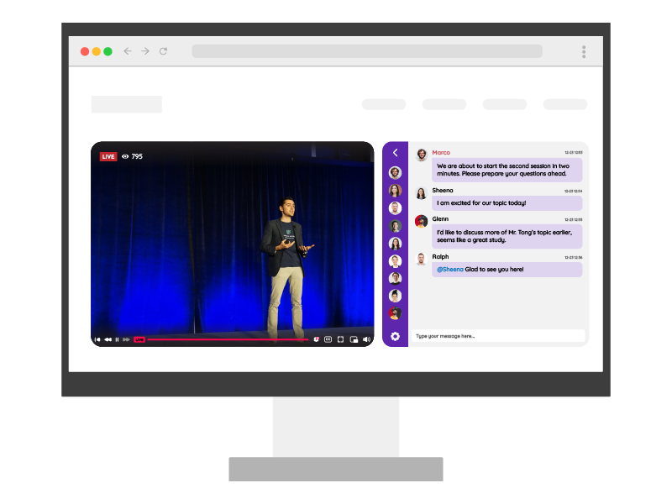The height and width of the screenshot is (504, 672).
Task: Click the volume speaker icon
Action: click(x=365, y=340)
